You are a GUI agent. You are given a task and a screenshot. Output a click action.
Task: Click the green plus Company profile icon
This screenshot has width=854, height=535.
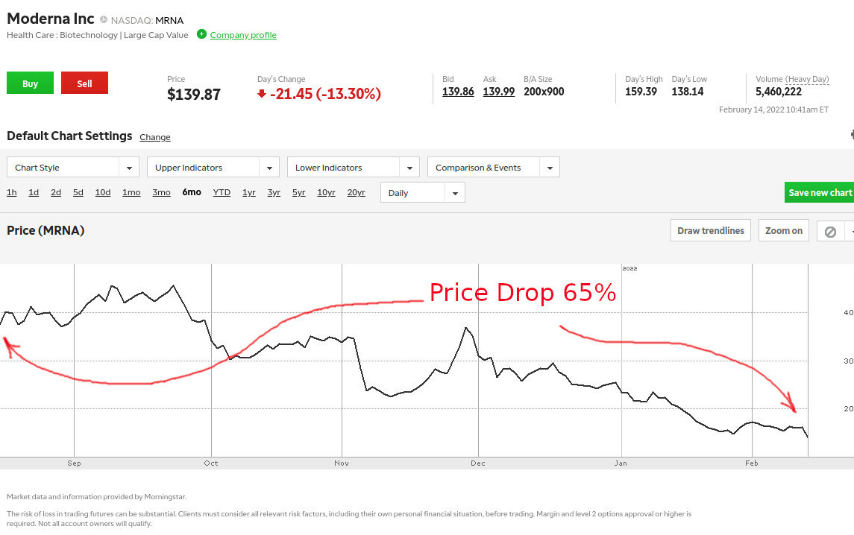click(201, 34)
